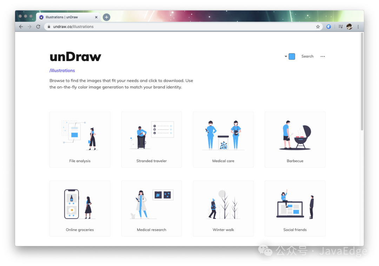This screenshot has width=379, height=266.
Task: Open the blue circular extension icon
Action: [329, 27]
